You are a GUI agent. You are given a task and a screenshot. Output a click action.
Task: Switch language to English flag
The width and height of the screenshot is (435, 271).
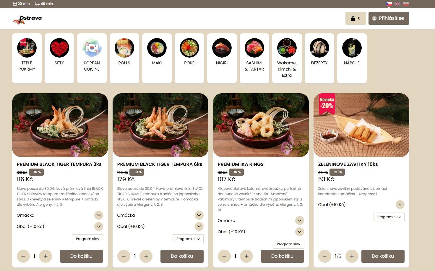(397, 4)
